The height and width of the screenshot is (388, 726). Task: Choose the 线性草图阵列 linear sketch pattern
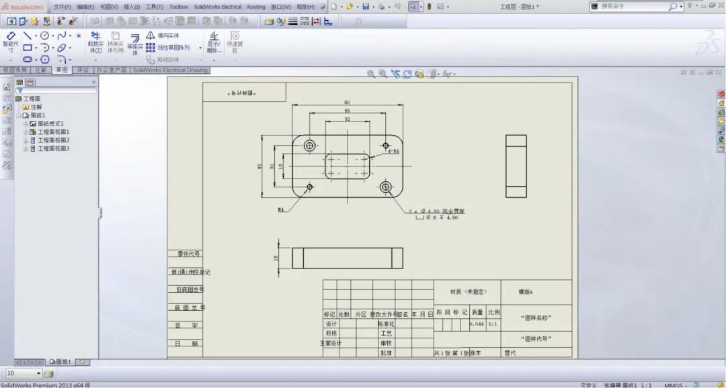coord(151,48)
